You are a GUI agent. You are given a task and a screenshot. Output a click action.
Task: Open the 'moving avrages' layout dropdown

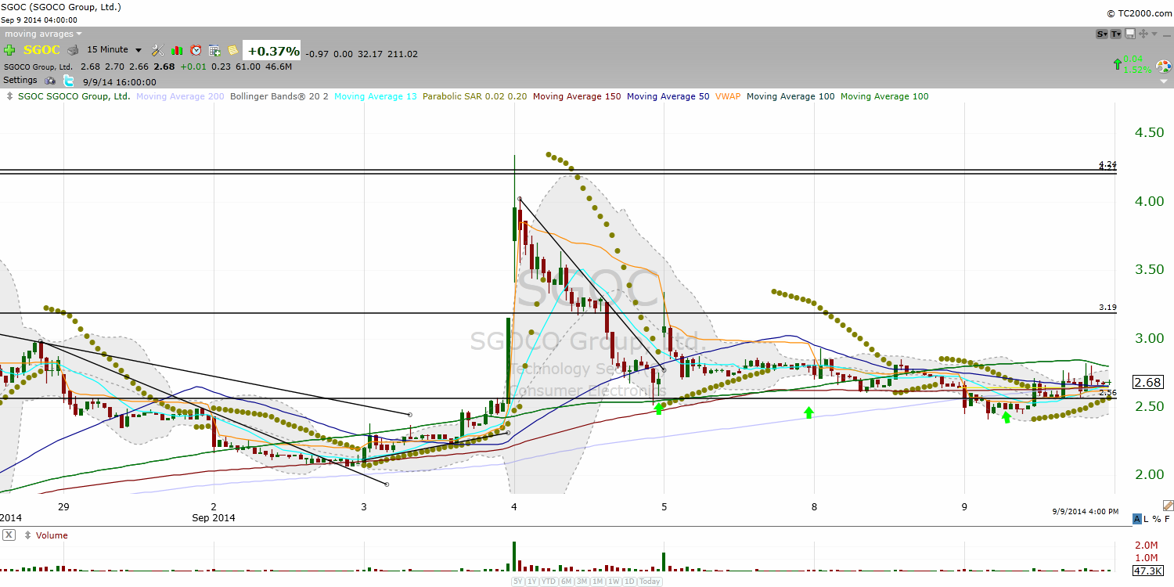pos(42,34)
